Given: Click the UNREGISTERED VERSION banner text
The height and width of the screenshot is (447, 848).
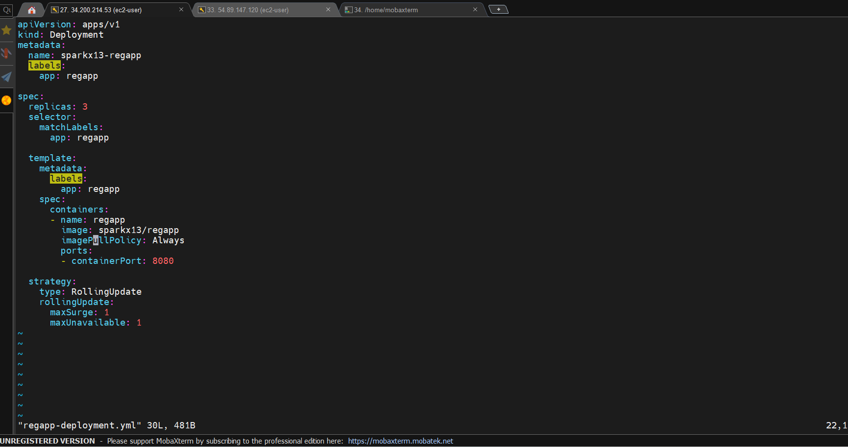Looking at the screenshot, I should (x=48, y=441).
